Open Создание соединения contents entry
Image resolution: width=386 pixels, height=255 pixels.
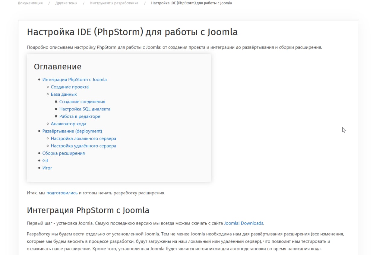(x=82, y=102)
